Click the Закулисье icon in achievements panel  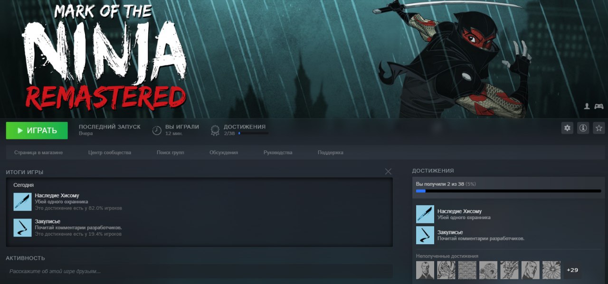coord(425,235)
